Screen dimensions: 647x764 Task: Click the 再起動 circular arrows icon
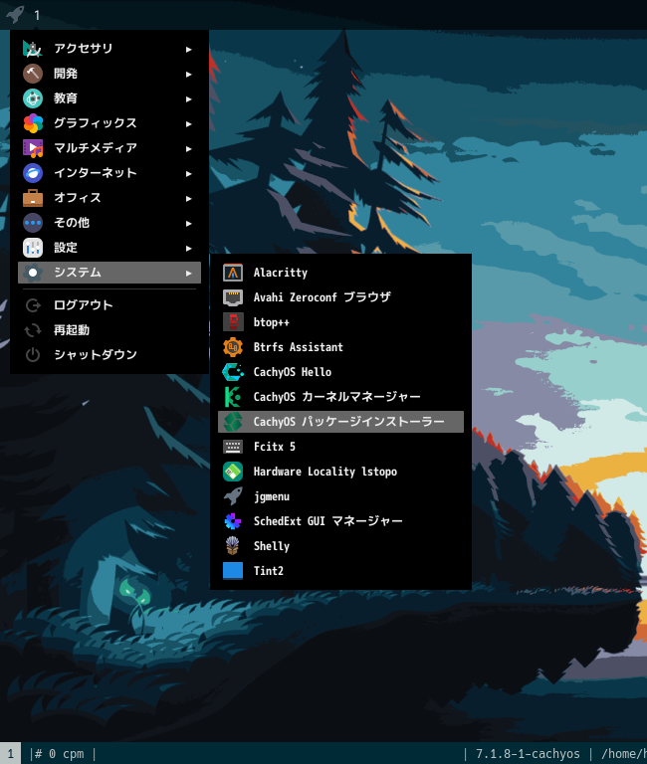(x=33, y=330)
